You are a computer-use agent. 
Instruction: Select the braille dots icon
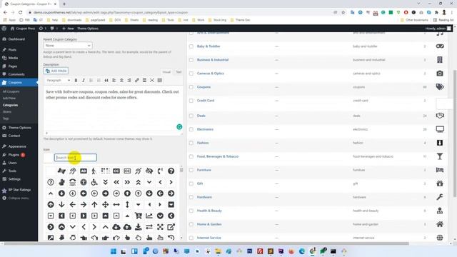point(105,171)
